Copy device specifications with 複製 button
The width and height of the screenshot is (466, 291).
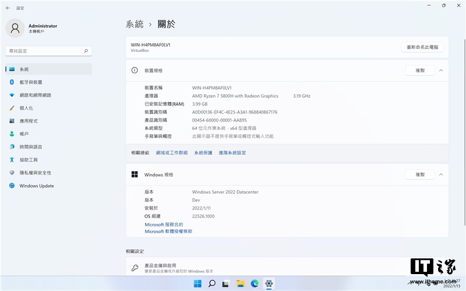pos(419,70)
